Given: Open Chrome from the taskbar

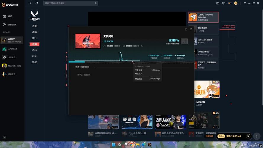Looking at the screenshot, I should pos(131,145).
